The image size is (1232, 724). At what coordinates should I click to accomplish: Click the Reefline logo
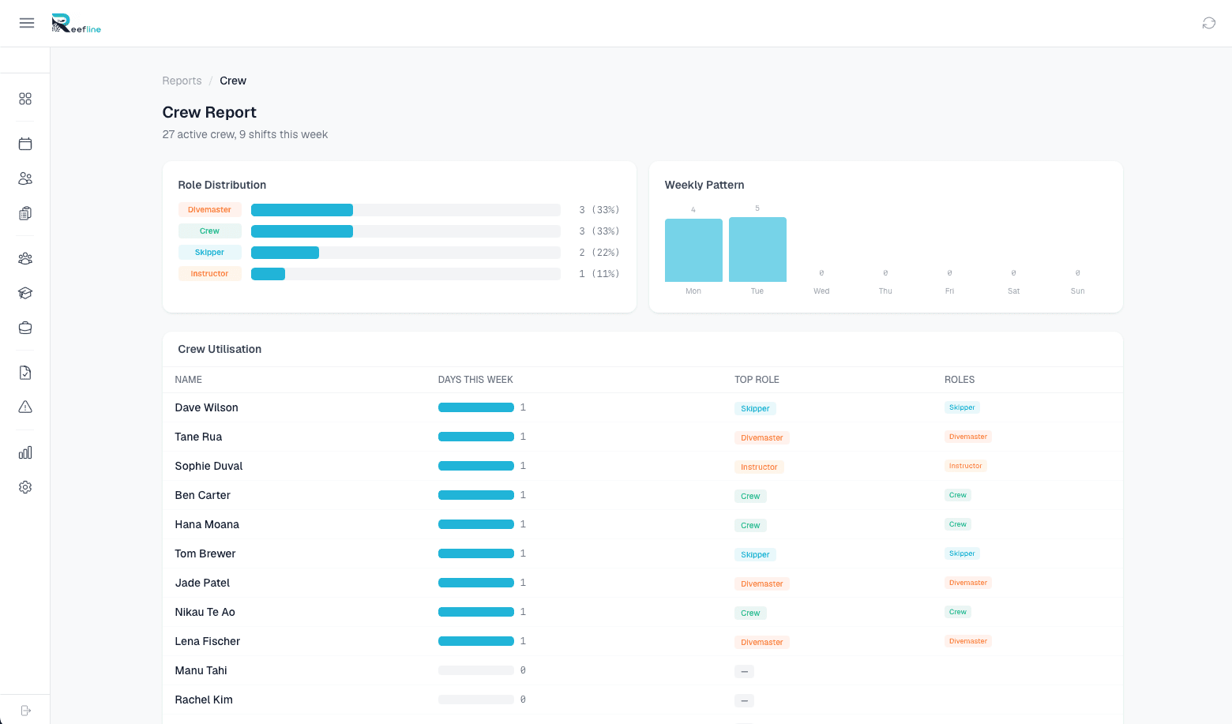tap(77, 24)
